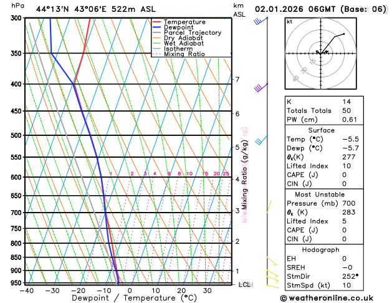Image resolution: width=392 pixels, height=303 pixels.
Task: Click the hodograph end point marker
Action: tap(344, 34)
